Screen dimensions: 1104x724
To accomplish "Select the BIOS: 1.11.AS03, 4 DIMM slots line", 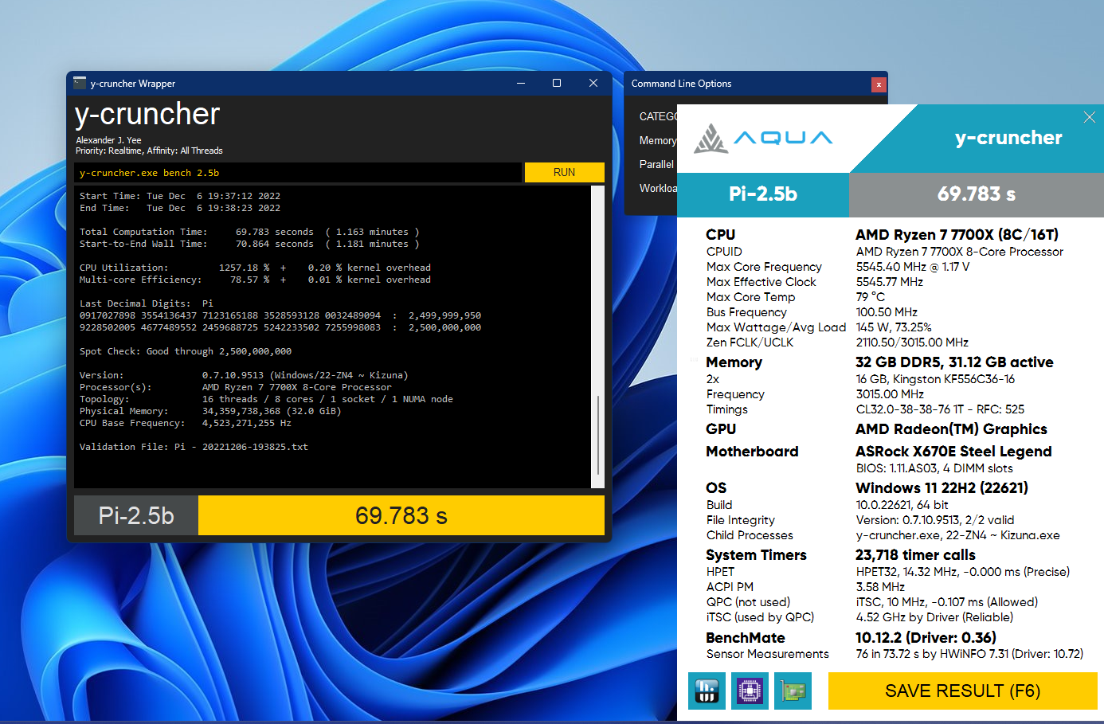I will point(934,468).
